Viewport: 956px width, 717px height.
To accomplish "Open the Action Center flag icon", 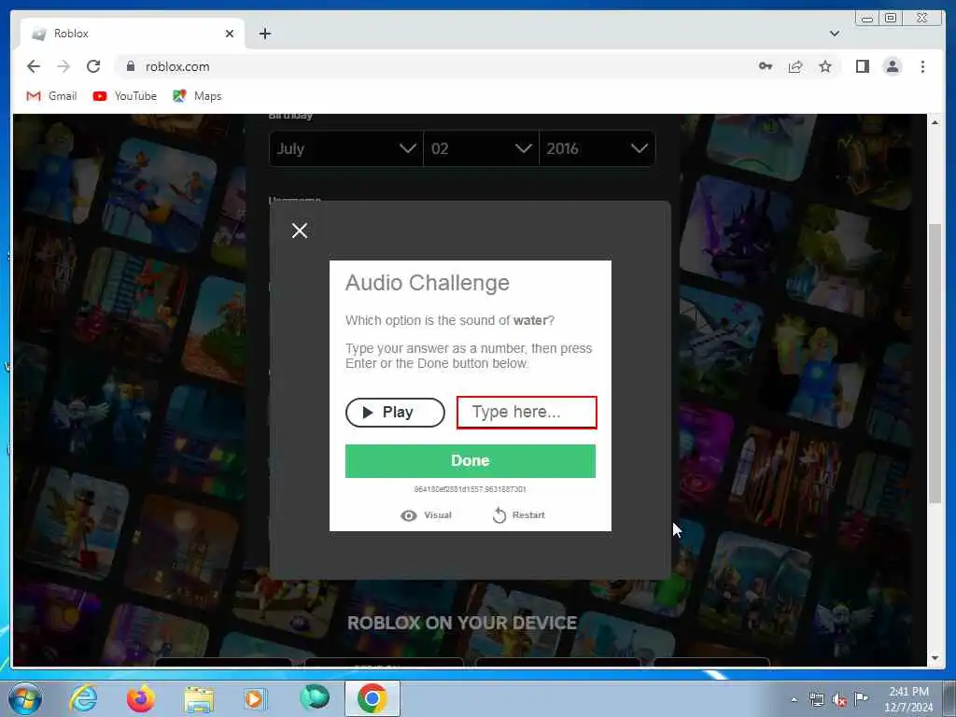I will click(861, 698).
